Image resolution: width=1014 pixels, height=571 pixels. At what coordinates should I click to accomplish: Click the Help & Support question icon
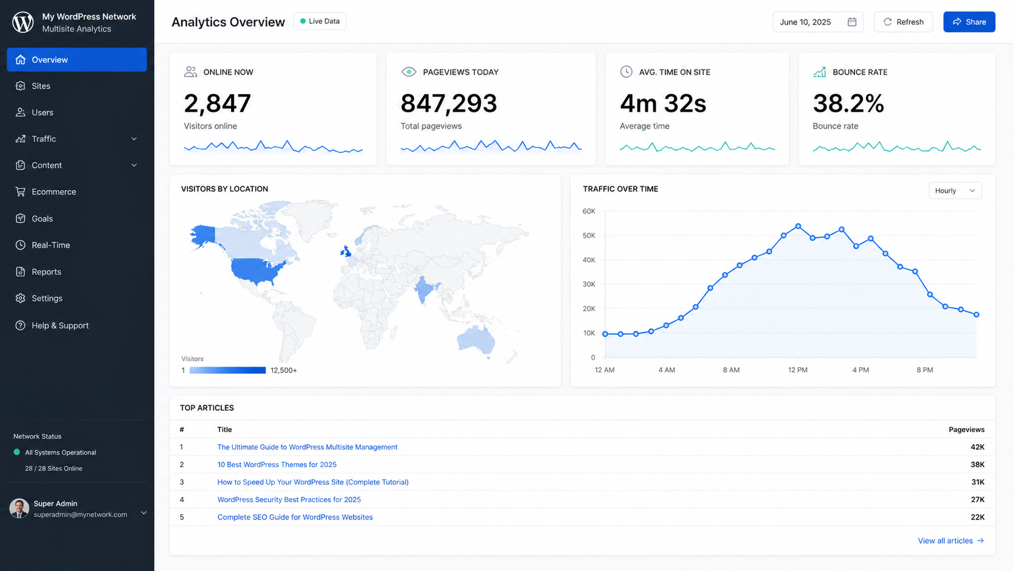21,325
